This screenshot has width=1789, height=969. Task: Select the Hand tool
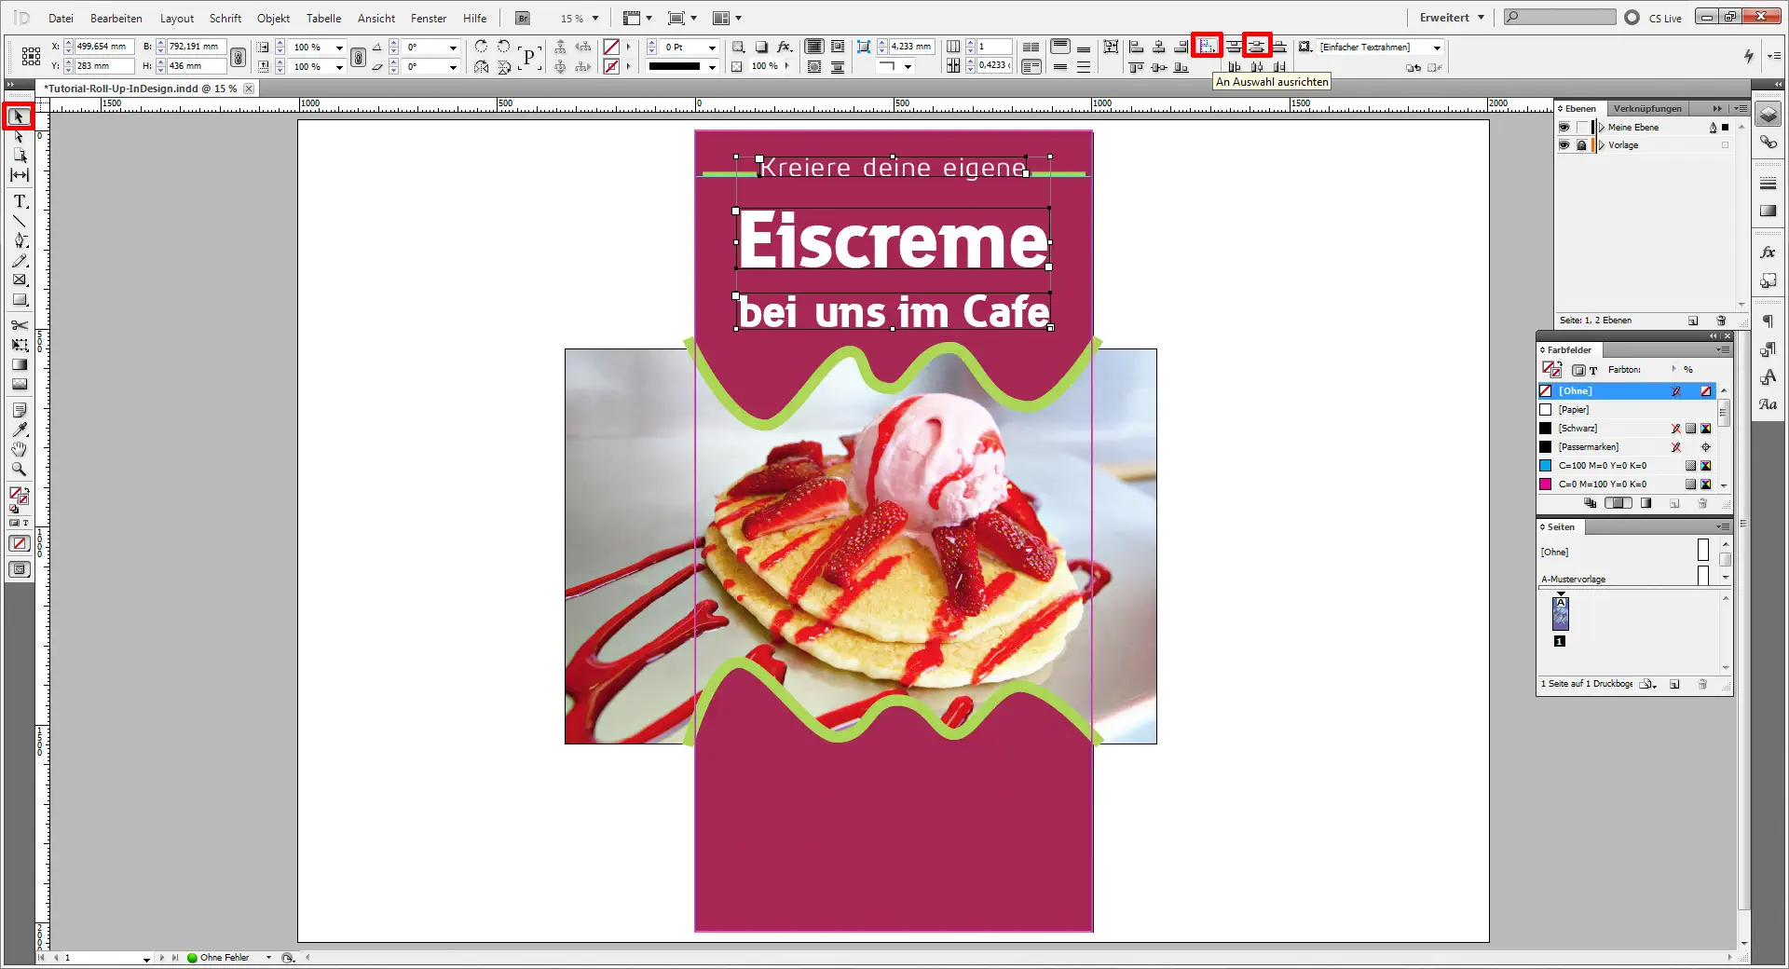click(x=19, y=450)
